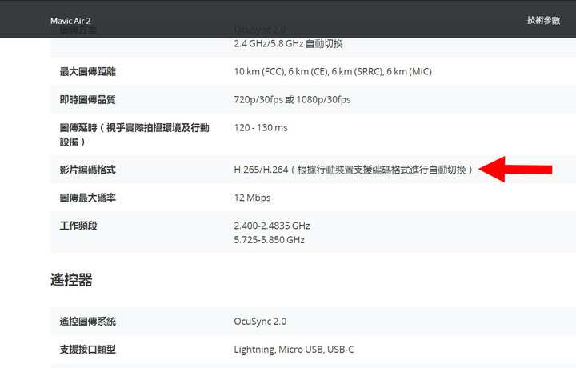
Task: Select the '12 Mbps' value
Action: (252, 198)
